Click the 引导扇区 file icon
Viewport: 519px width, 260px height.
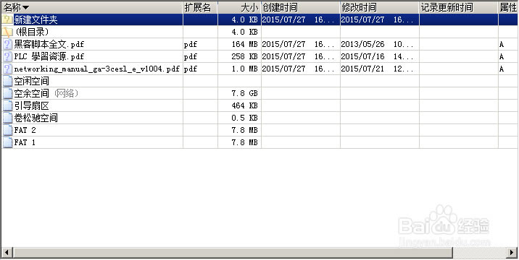tap(7, 105)
